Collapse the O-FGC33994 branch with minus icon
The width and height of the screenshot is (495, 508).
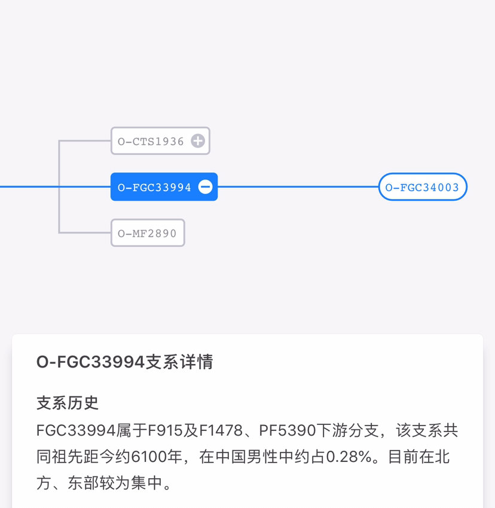(206, 187)
